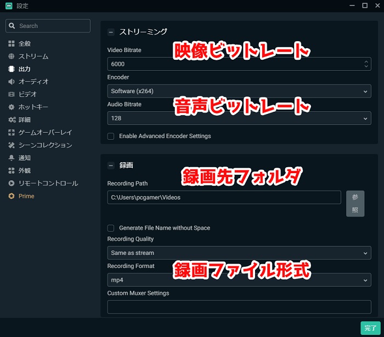Click the Custom Muxer Settings field
The image size is (384, 337).
point(239,307)
